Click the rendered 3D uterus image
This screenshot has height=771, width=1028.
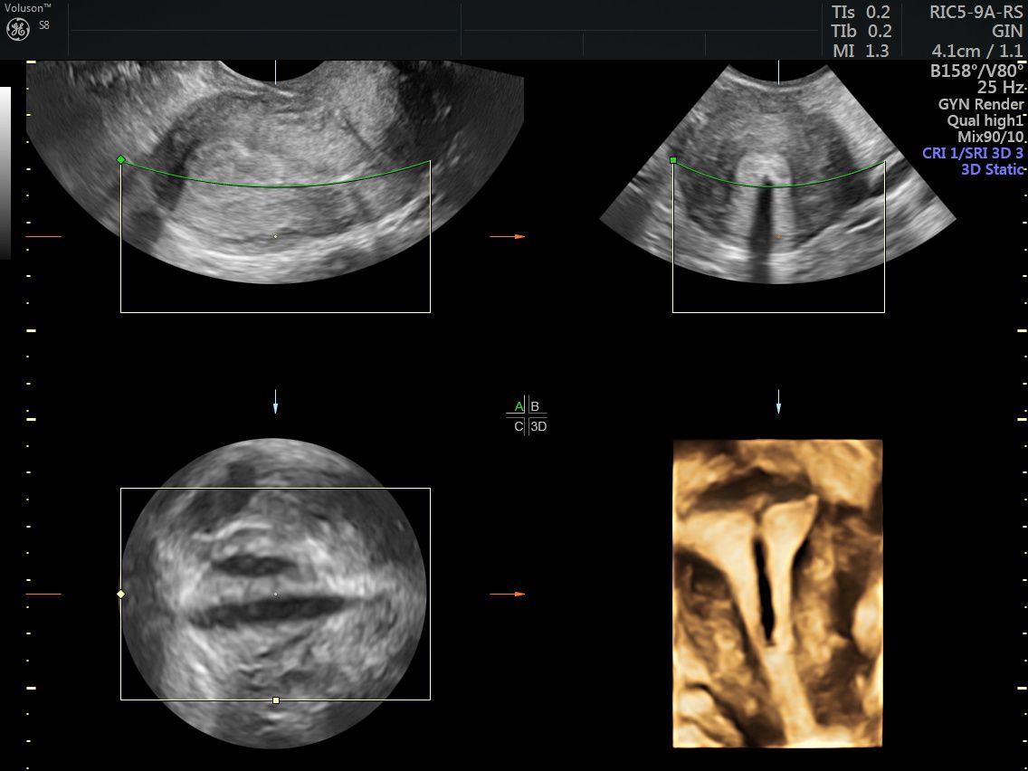[x=777, y=593]
